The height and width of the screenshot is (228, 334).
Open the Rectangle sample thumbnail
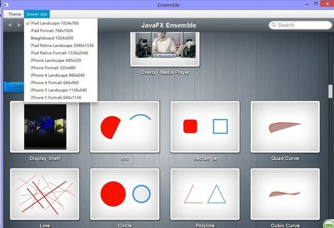(x=205, y=127)
